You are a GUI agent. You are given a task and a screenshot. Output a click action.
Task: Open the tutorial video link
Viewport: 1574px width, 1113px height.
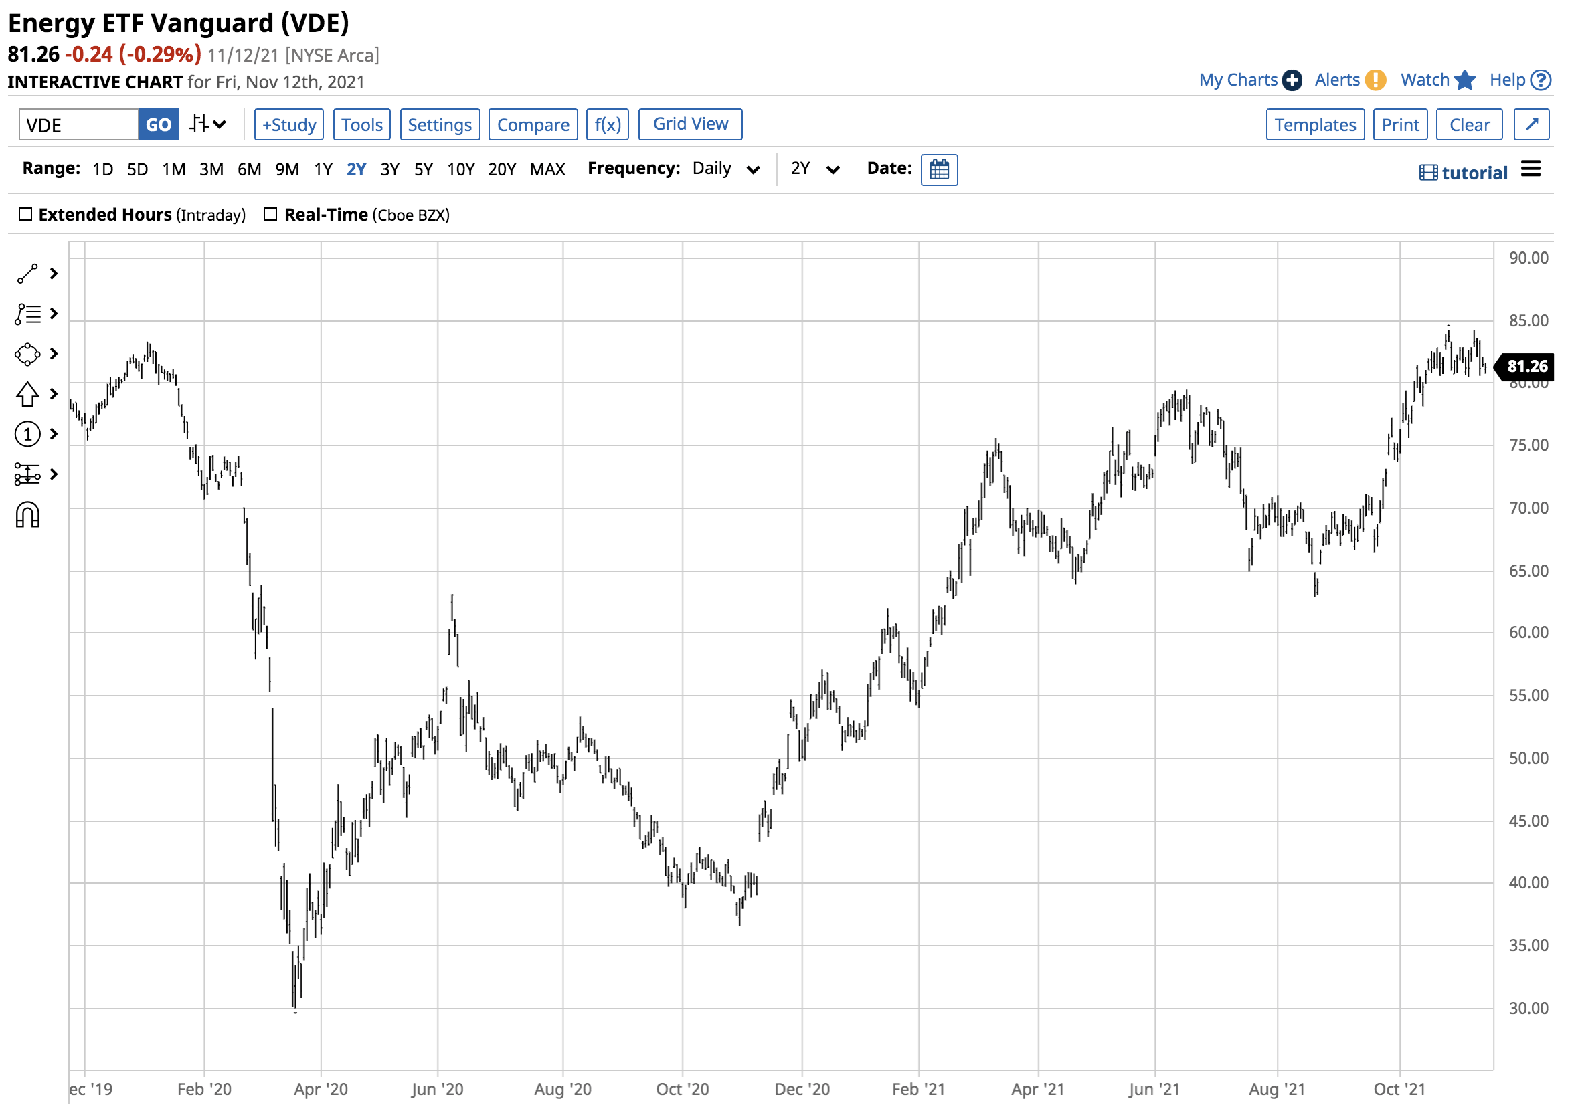coord(1464,173)
